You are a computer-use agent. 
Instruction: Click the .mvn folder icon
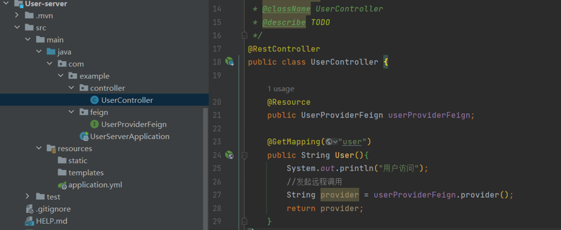pyautogui.click(x=29, y=15)
